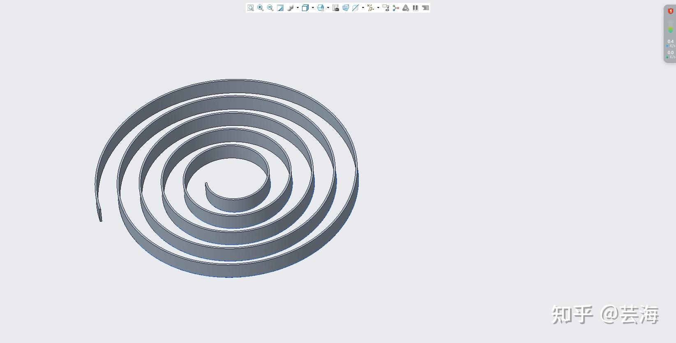Screen dimensions: 676x343
Task: Toggle the perspective view icon
Action: pyautogui.click(x=346, y=8)
